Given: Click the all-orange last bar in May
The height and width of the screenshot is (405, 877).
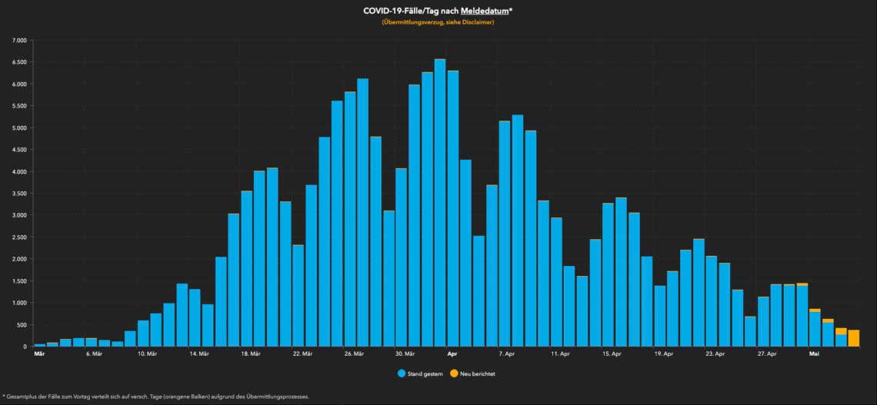Looking at the screenshot, I should (853, 338).
